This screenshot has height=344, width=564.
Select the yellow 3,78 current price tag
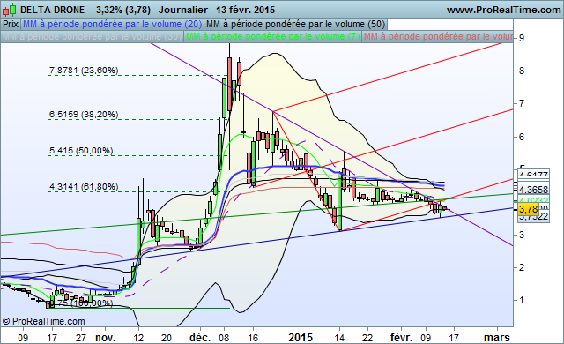529,209
